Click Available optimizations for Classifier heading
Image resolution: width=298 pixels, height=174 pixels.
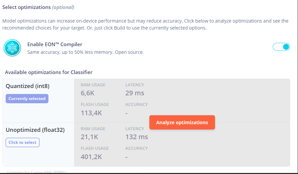coord(49,72)
